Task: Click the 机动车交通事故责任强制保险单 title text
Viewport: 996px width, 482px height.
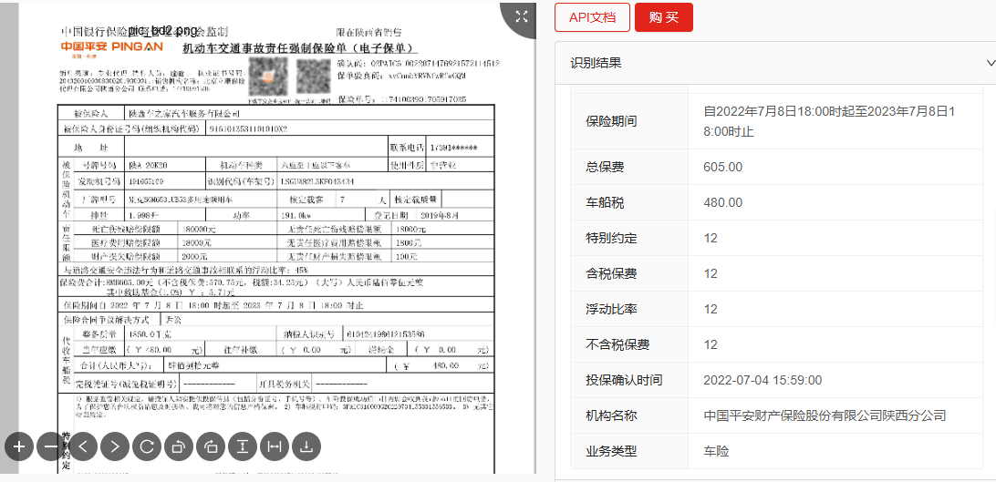Action: pos(300,49)
